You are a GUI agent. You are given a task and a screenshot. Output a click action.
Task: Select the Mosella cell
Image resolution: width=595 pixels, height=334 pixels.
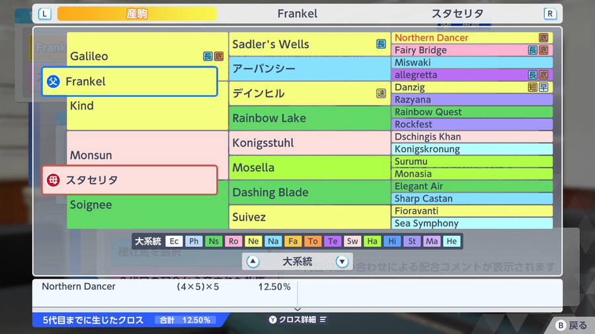(x=309, y=168)
